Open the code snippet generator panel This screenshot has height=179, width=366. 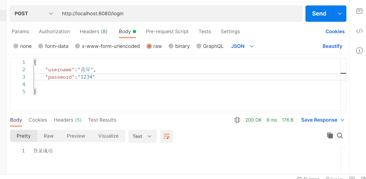[359, 31]
